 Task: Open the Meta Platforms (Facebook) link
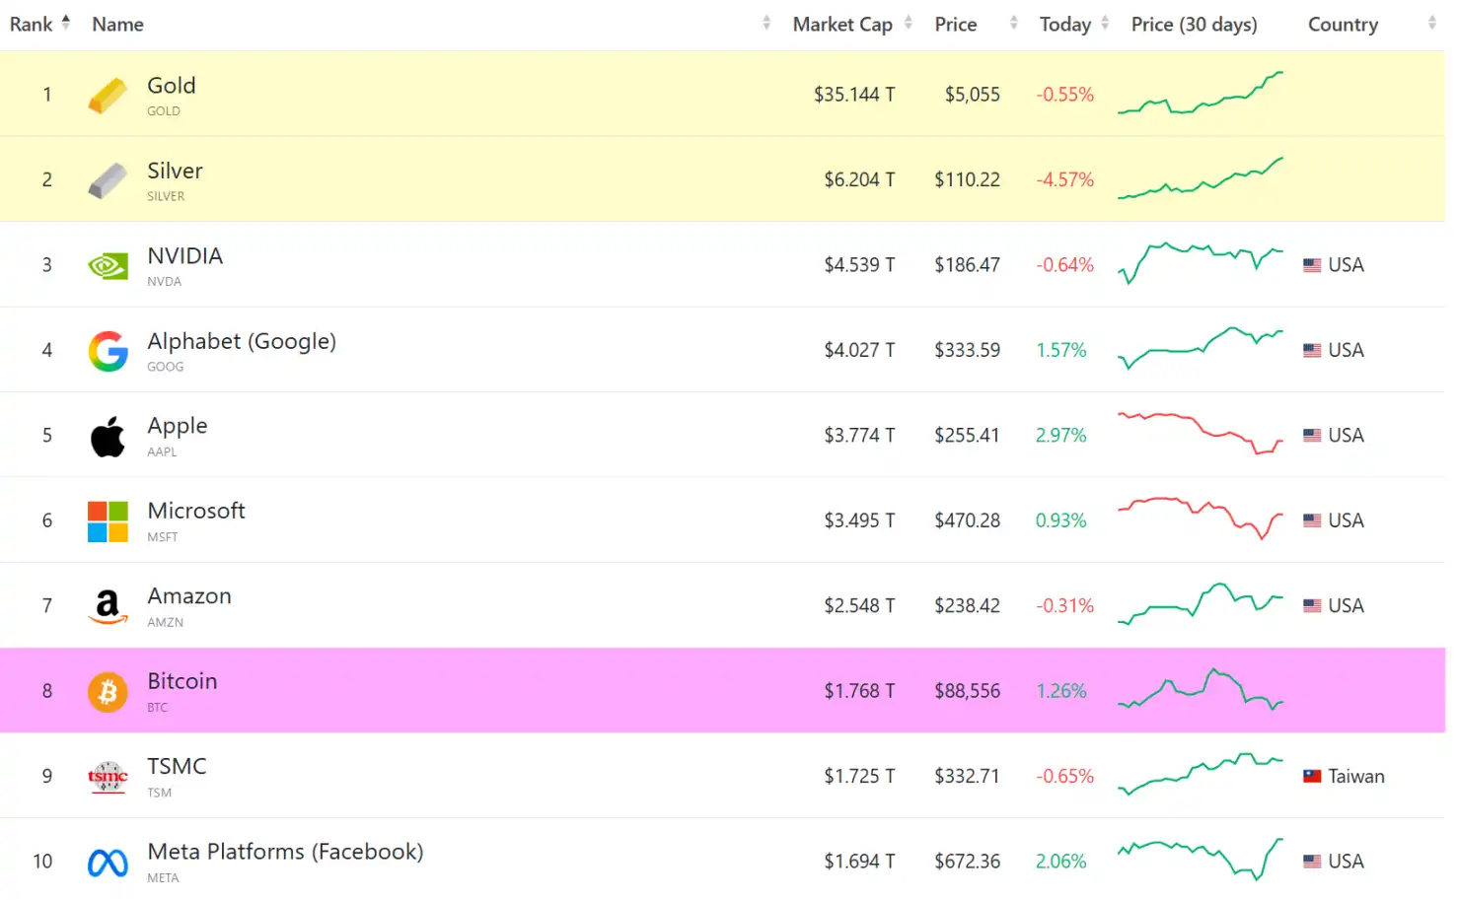pos(285,852)
